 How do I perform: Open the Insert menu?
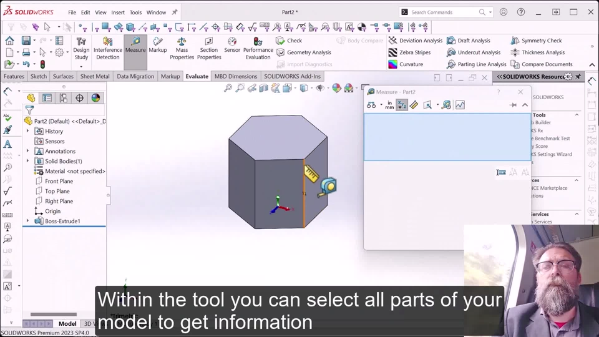[118, 12]
